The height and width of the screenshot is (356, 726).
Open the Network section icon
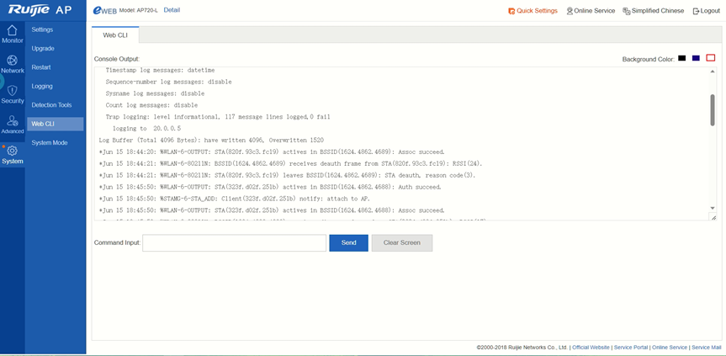pos(12,61)
